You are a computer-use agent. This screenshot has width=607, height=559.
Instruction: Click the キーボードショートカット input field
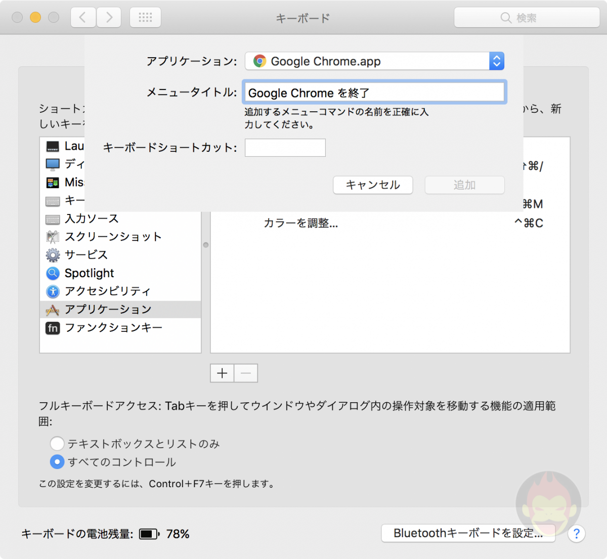coord(285,148)
